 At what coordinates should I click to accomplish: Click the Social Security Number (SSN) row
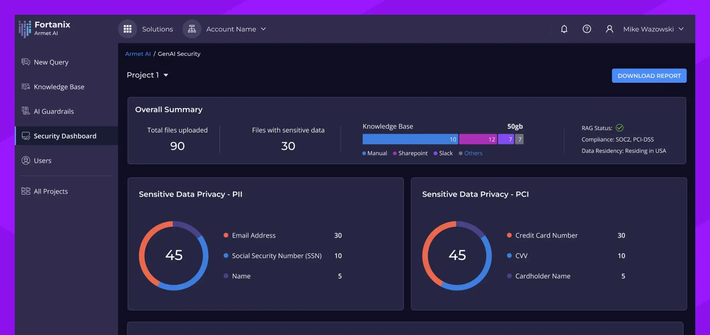(x=283, y=256)
